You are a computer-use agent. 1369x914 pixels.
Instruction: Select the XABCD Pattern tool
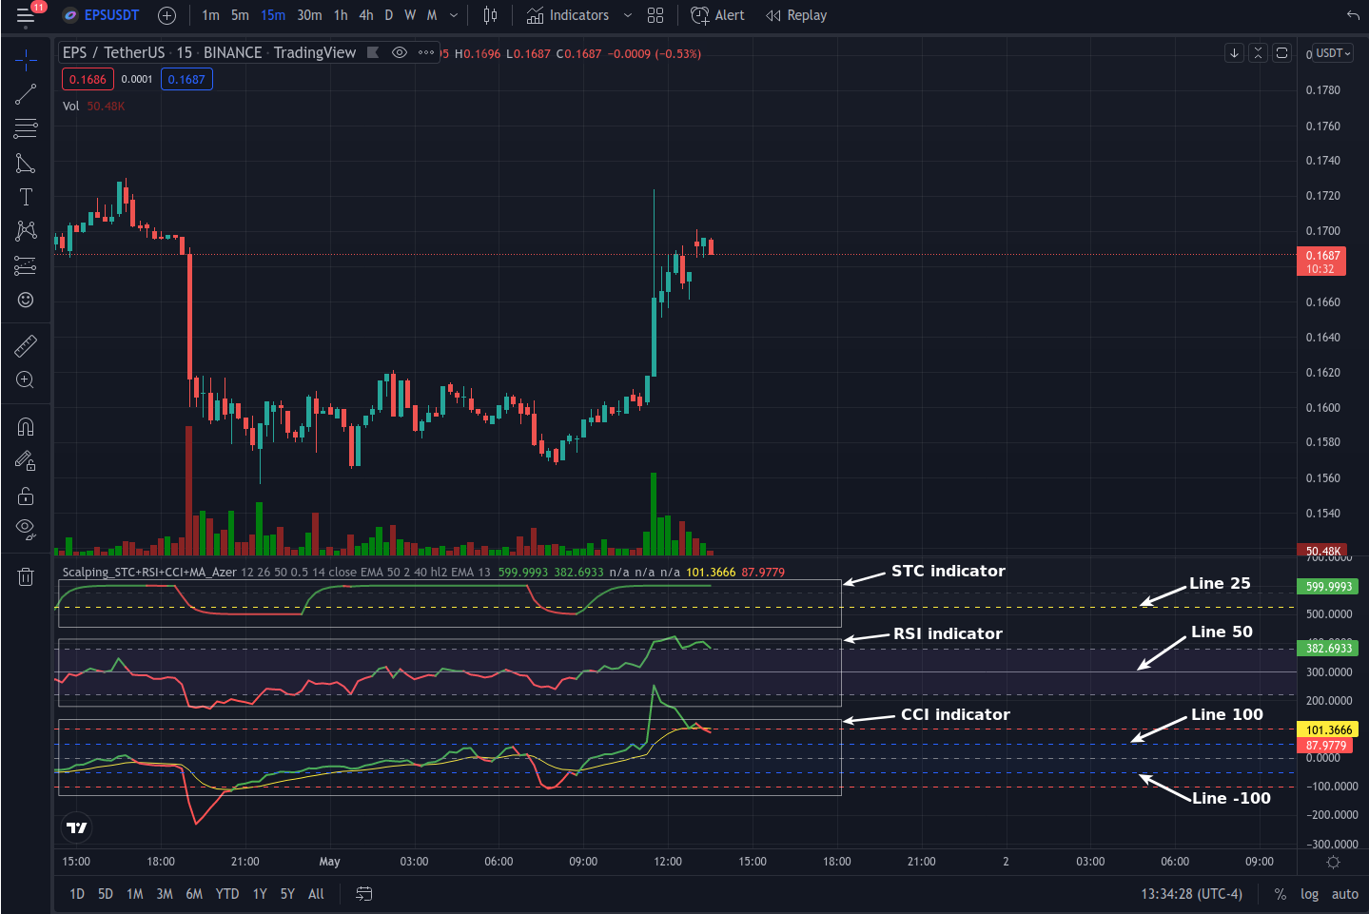pos(26,230)
